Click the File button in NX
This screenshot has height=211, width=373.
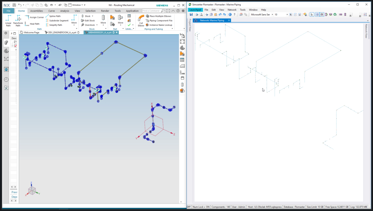point(8,11)
